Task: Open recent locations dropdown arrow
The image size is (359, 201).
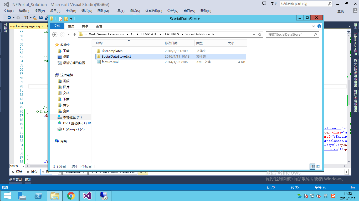Action: (69, 34)
